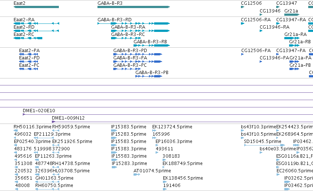Viewport: 313px width, 191px height.
Task: Select the EP11263.3prime EST label
Action: point(53,156)
